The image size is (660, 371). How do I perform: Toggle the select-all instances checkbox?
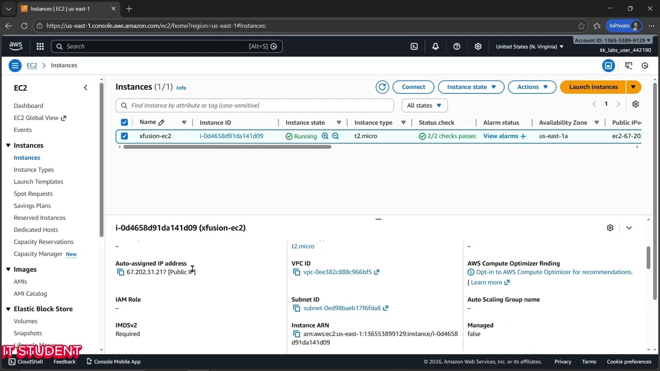(124, 123)
